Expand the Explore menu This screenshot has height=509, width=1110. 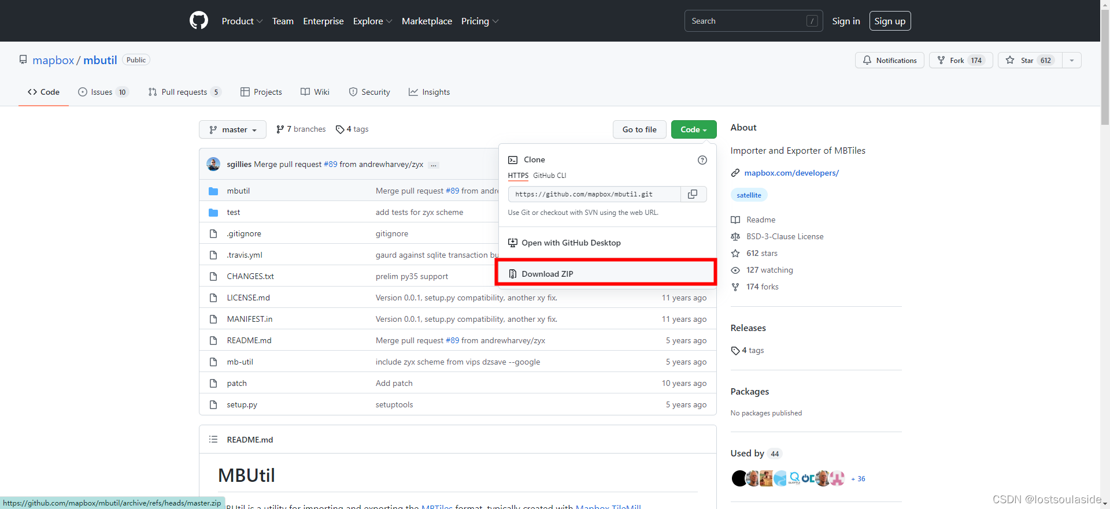373,21
